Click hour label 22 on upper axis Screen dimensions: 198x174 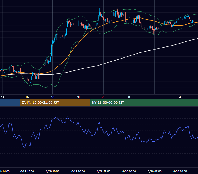[x=104, y=97]
